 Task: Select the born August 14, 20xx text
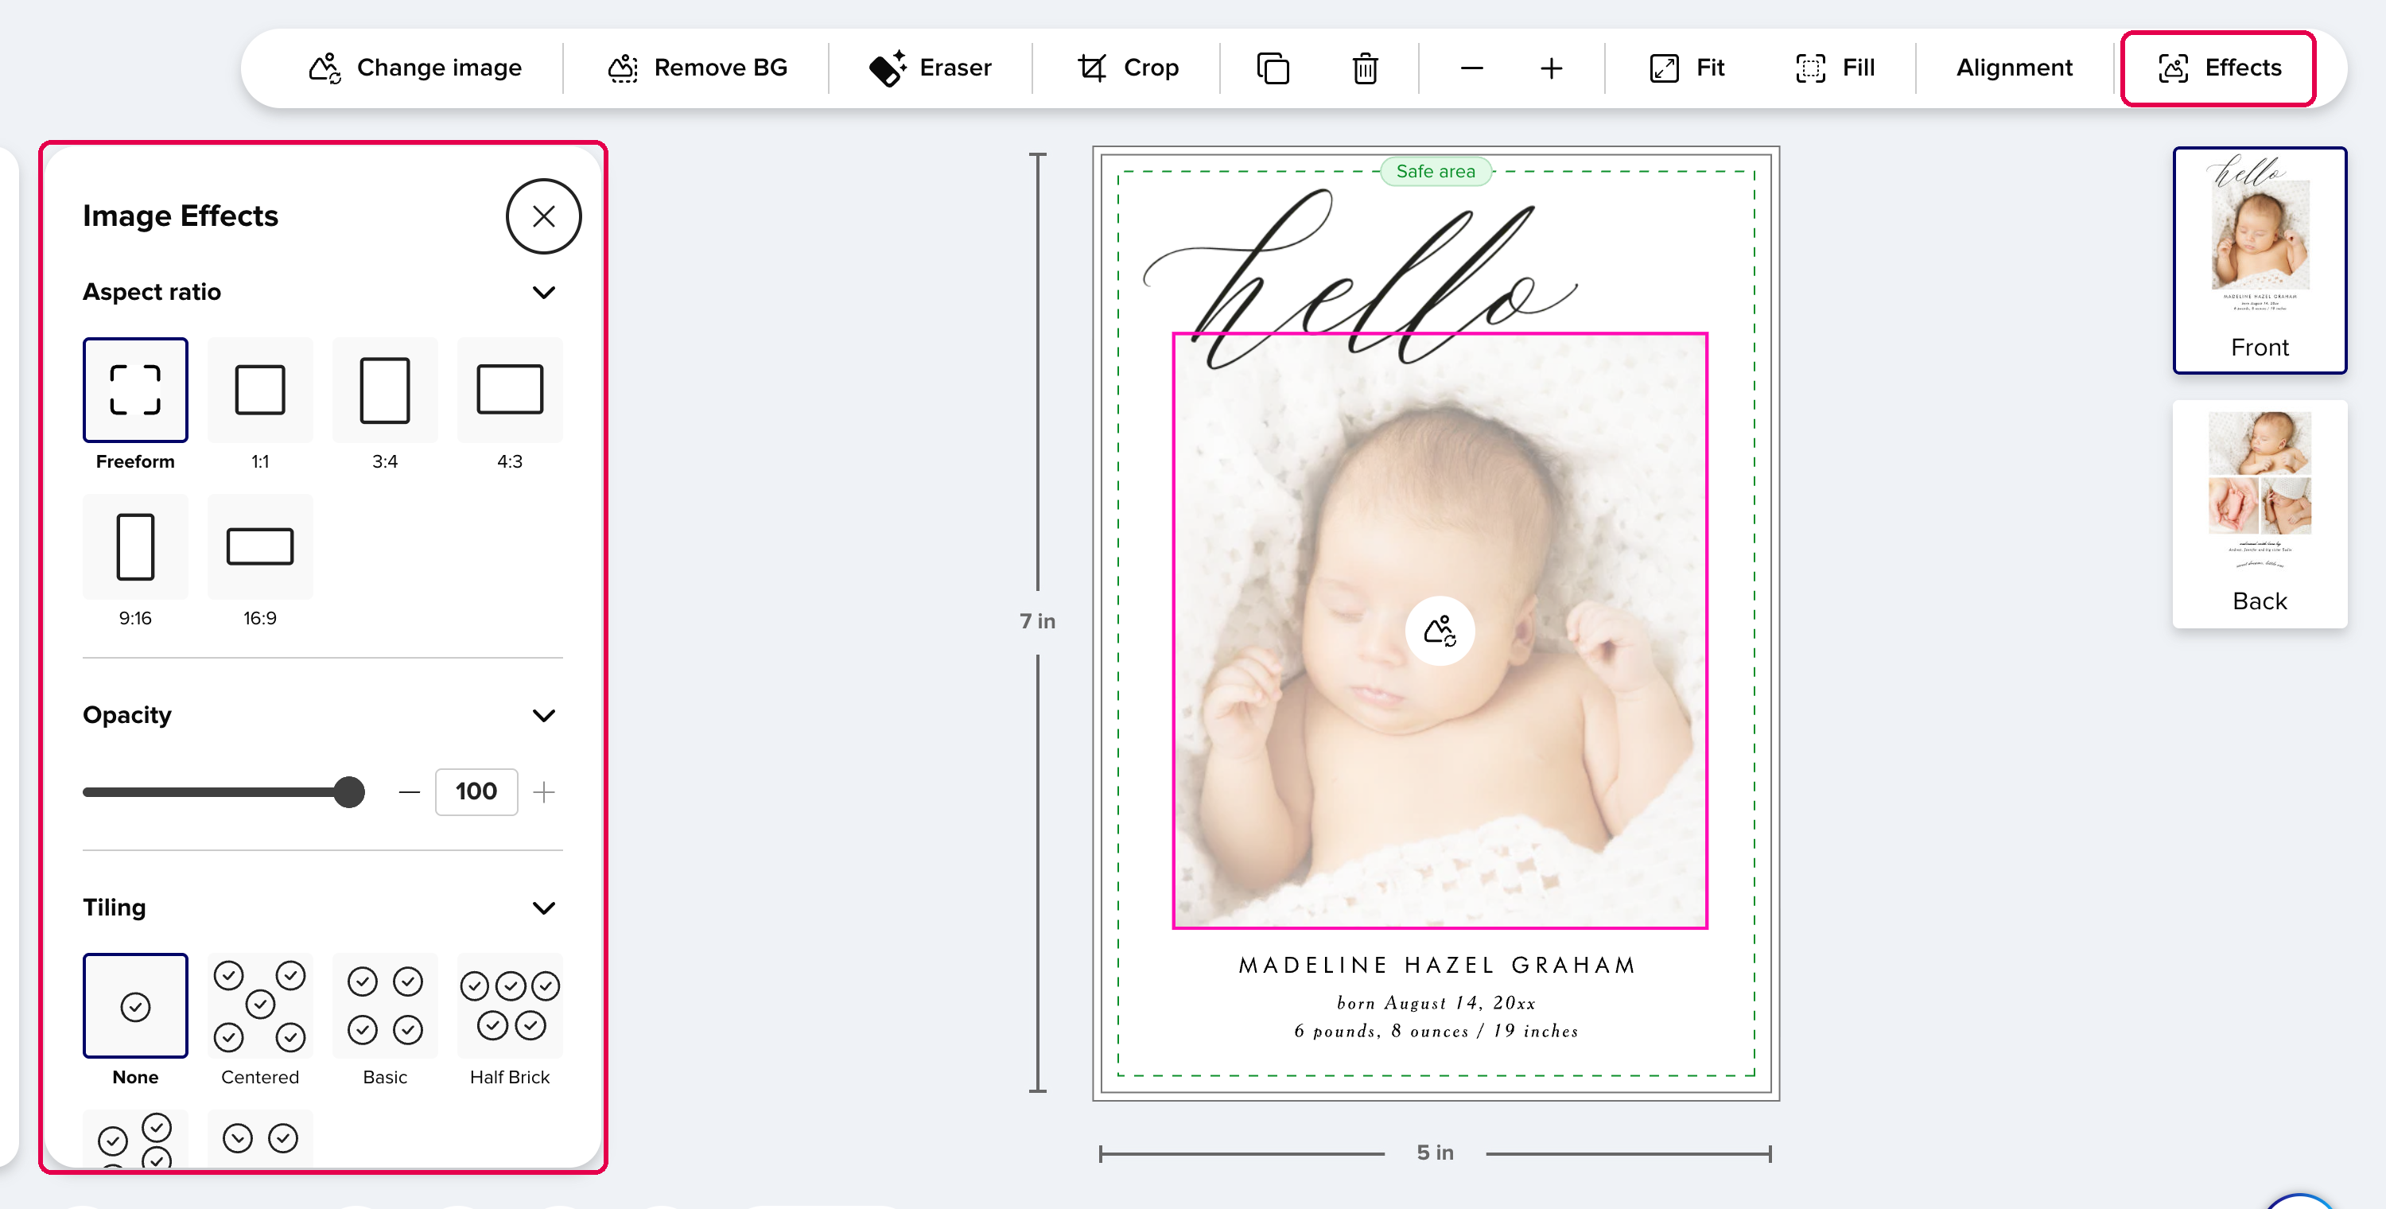1436,1003
